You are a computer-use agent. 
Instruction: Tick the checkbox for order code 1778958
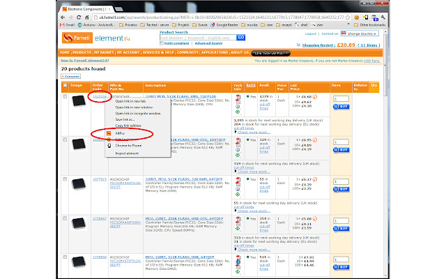pyautogui.click(x=65, y=257)
